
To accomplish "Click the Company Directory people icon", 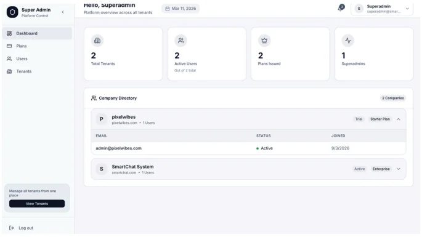I will tap(94, 98).
